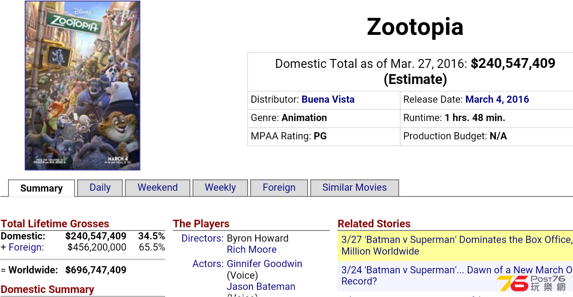Click the Post76 watermark logo
The width and height of the screenshot is (573, 297).
point(531,283)
